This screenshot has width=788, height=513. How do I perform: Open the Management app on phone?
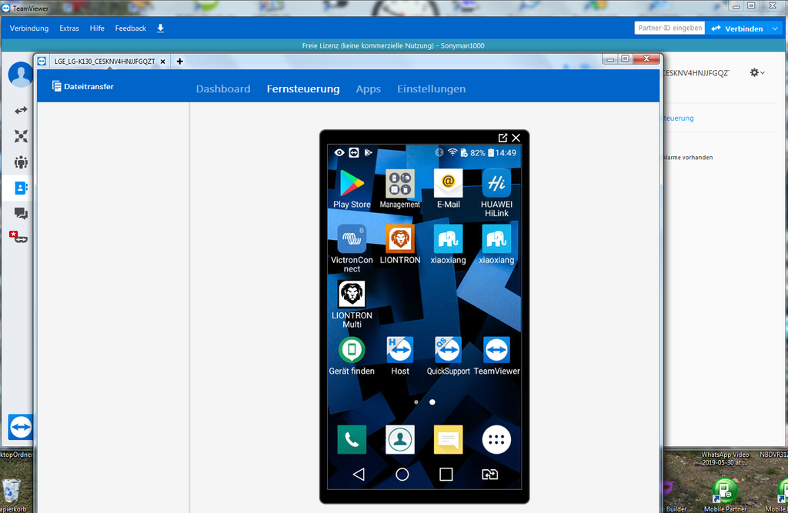click(x=400, y=188)
